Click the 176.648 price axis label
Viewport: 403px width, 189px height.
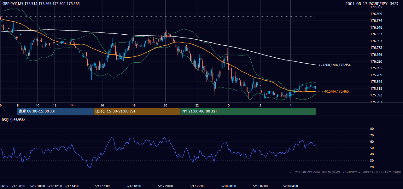point(377,27)
